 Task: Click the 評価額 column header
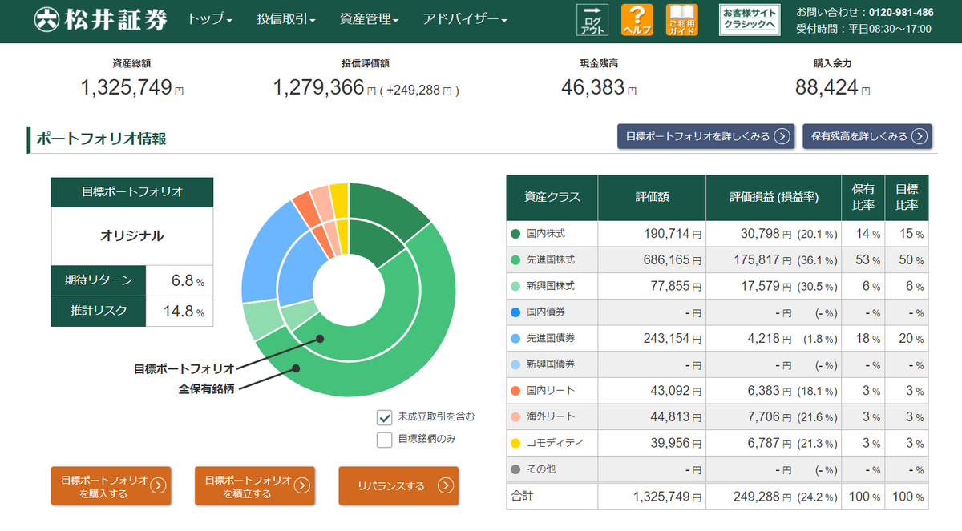(x=652, y=198)
